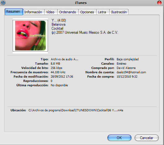164x145 pixels.
Task: Open the Opciones tab
Action: tap(87, 12)
